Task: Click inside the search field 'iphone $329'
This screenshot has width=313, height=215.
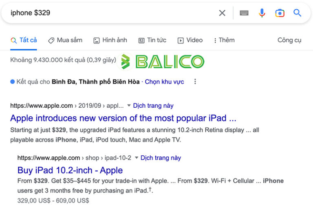Action: click(x=112, y=13)
